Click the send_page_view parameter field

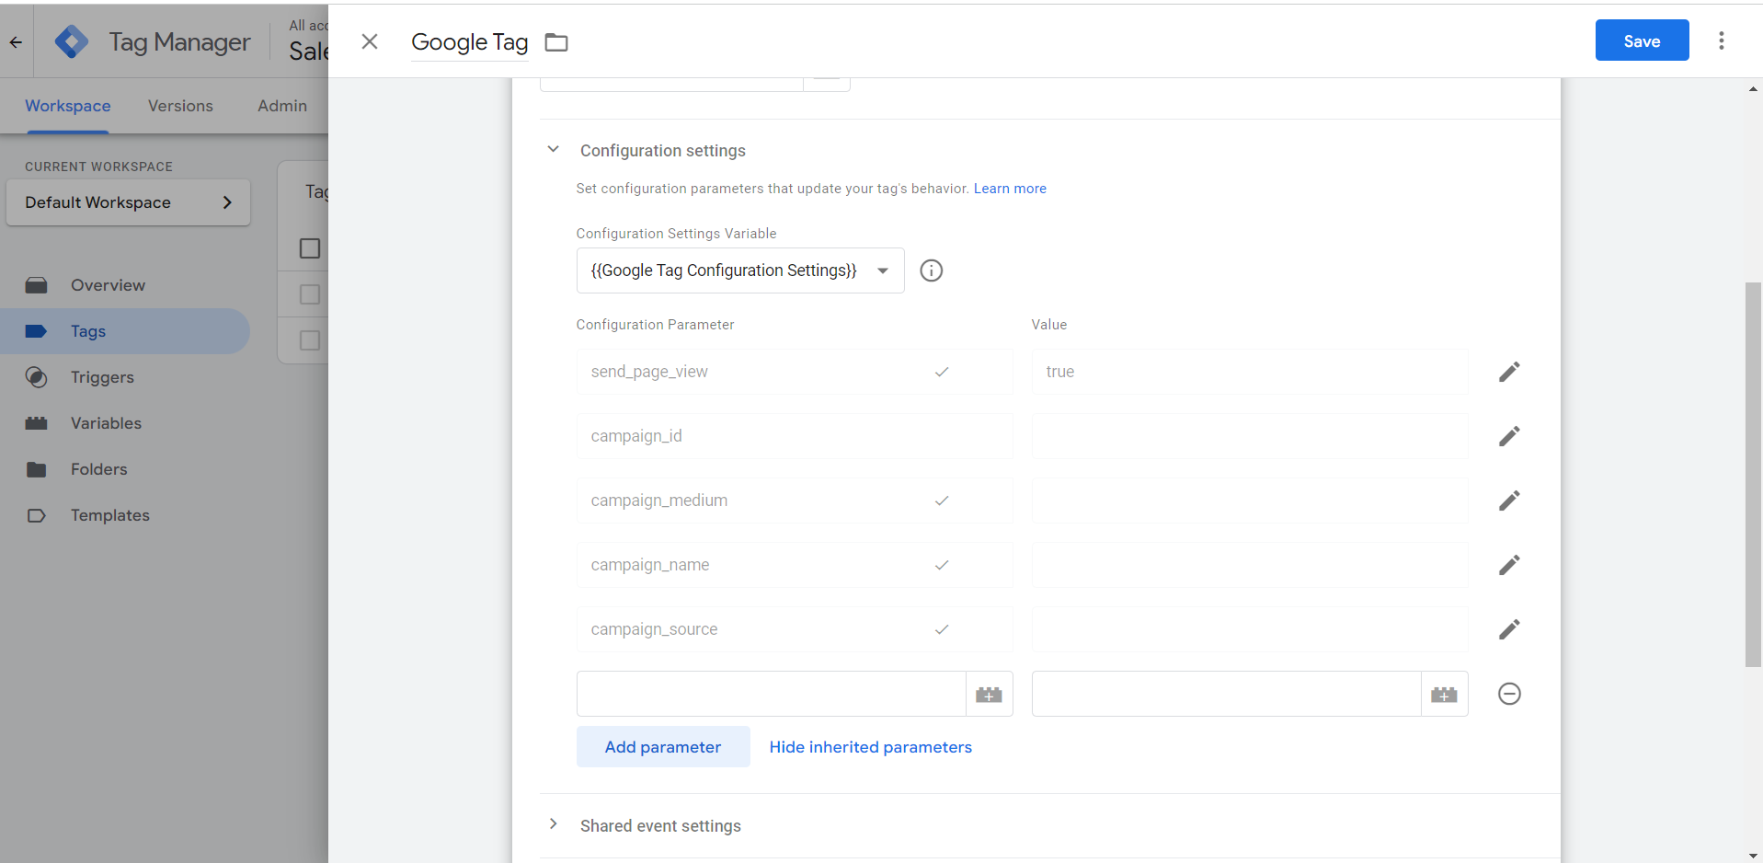pyautogui.click(x=795, y=372)
